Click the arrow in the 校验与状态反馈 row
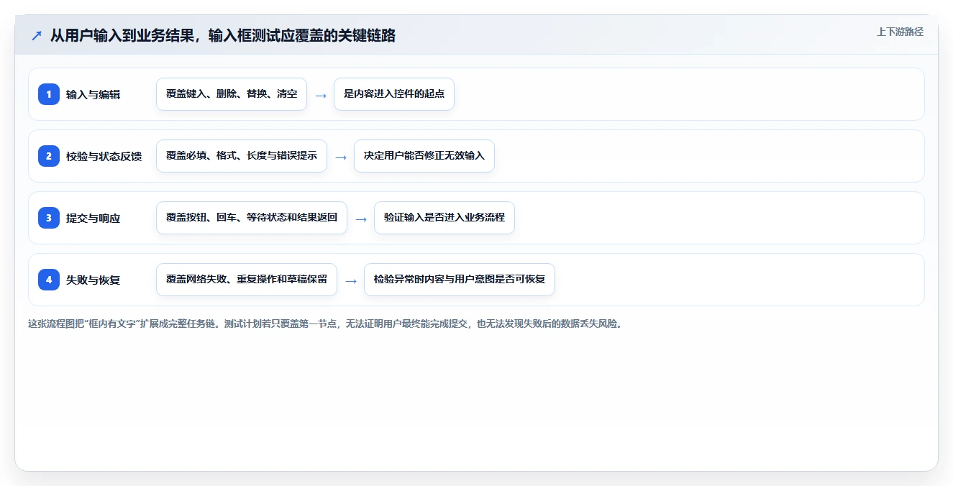Screen dimensions: 953x486 341,157
